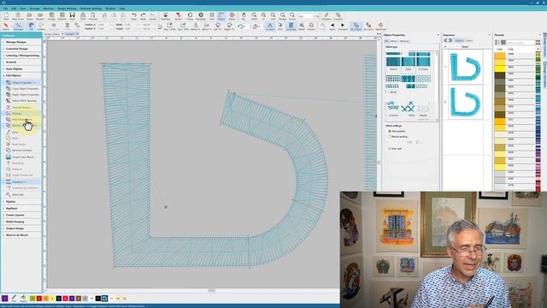The image size is (547, 308).
Task: Select the Pan tool icon
Action: [x=244, y=15]
